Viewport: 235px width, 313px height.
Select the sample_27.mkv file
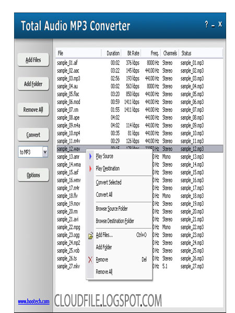68,266
